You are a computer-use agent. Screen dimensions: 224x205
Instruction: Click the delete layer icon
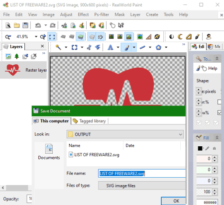click(x=34, y=56)
